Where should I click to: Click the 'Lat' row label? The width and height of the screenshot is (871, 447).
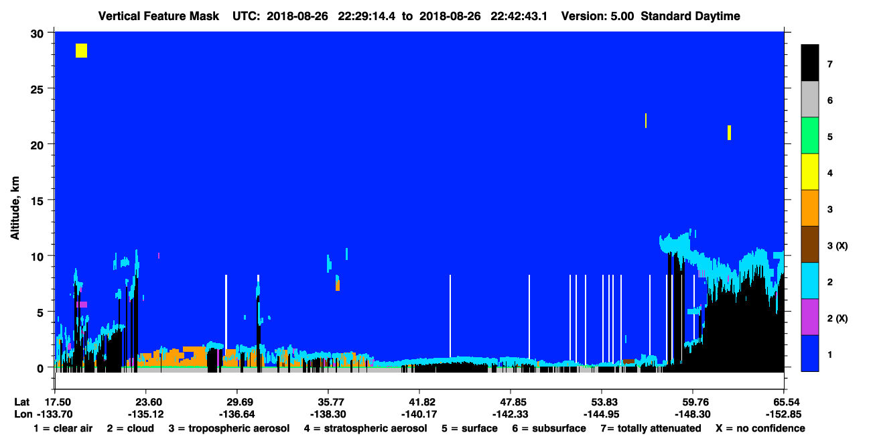[x=21, y=401]
